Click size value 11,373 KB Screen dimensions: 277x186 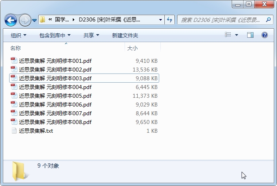[x=145, y=96]
